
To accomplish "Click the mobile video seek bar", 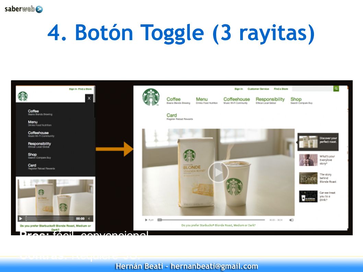I will tap(49, 218).
